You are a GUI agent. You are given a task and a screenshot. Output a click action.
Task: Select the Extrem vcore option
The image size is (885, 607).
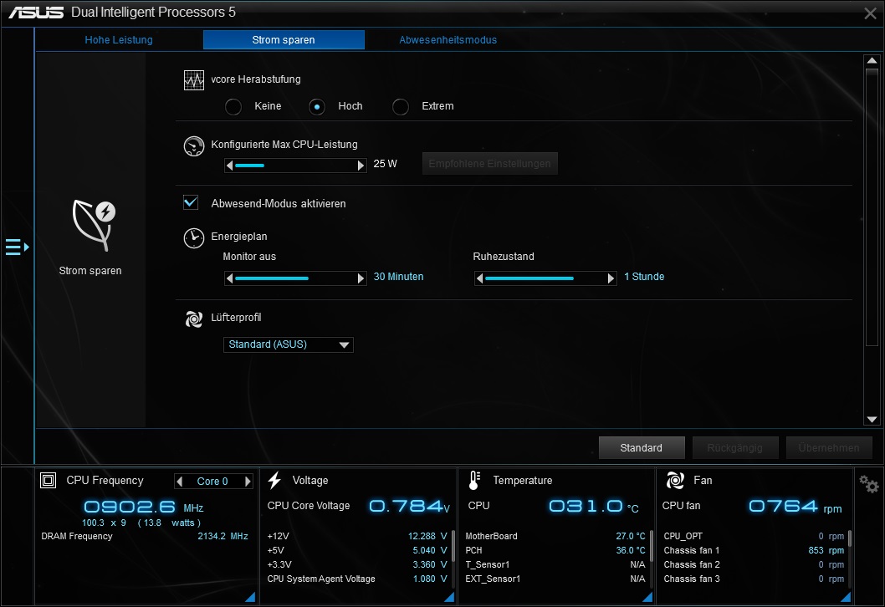tap(400, 107)
